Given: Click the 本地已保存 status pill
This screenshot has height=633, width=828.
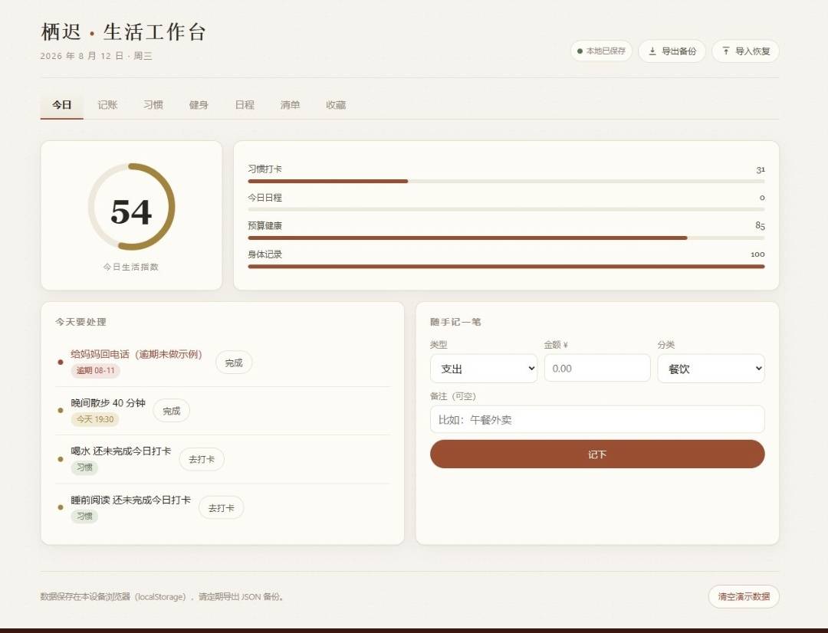Looking at the screenshot, I should point(601,51).
